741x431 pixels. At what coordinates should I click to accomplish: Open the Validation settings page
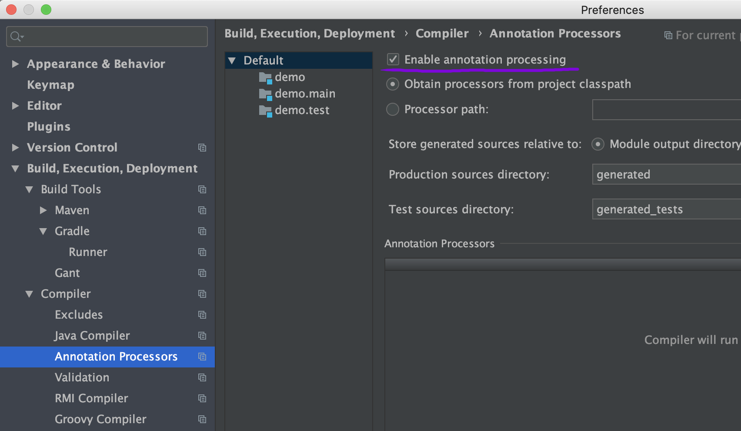coord(82,377)
